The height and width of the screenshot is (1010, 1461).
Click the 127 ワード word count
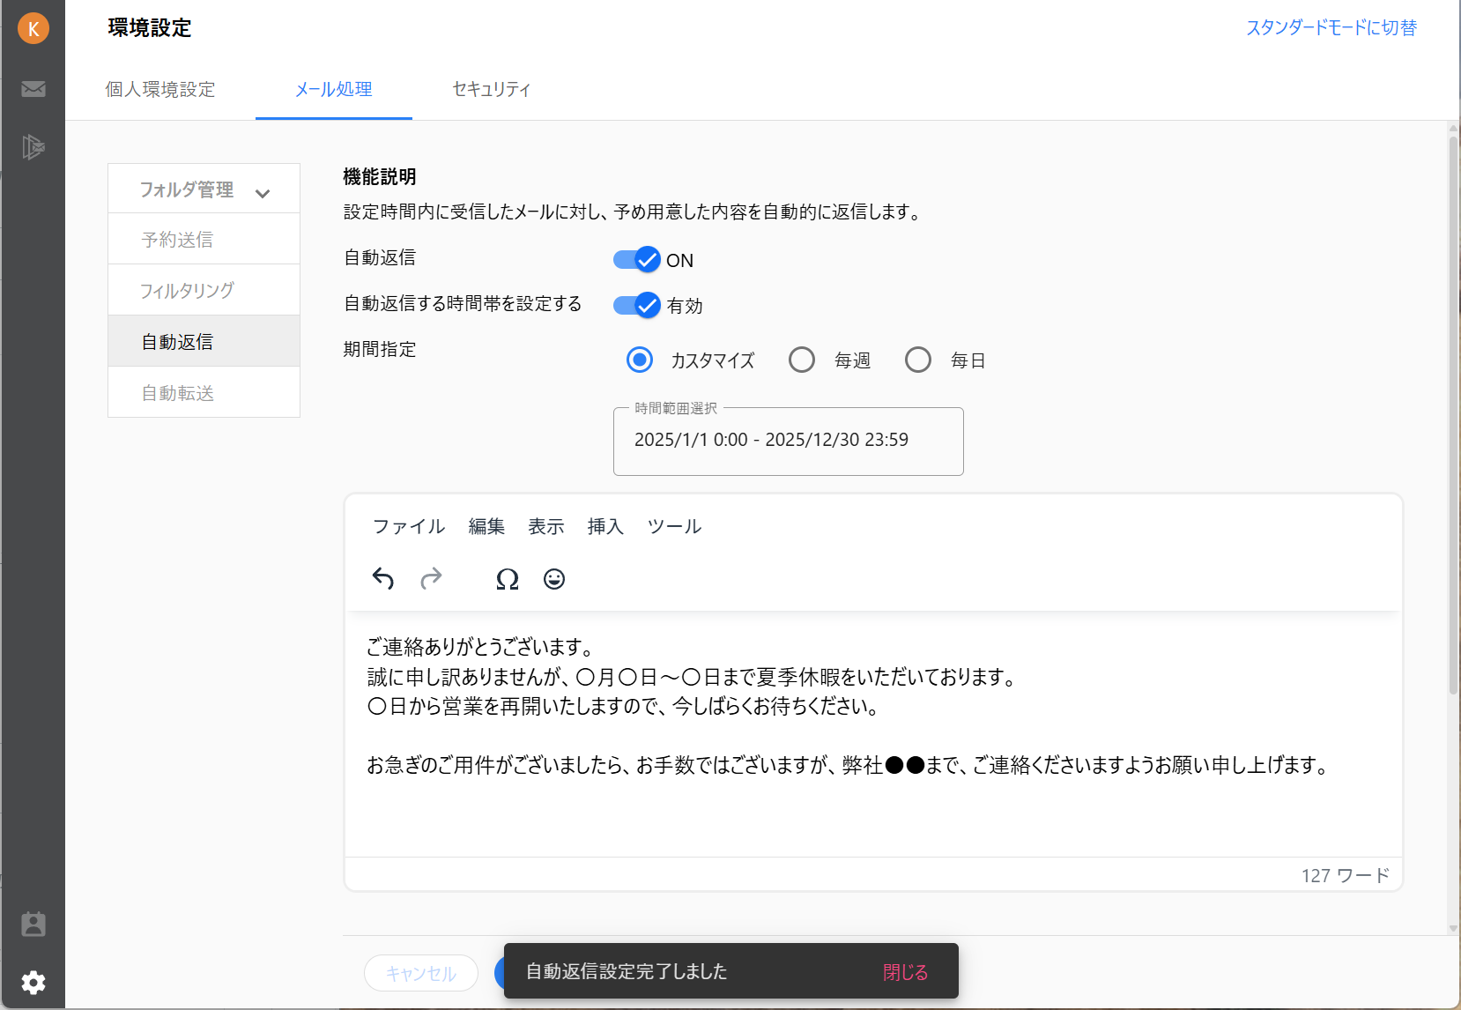pos(1346,875)
